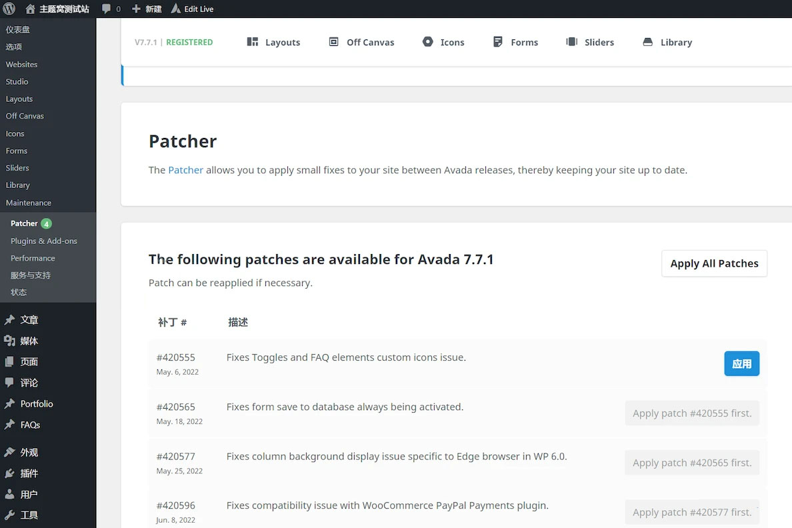Click the 新建 label in admin bar
792x528 pixels.
click(x=153, y=9)
